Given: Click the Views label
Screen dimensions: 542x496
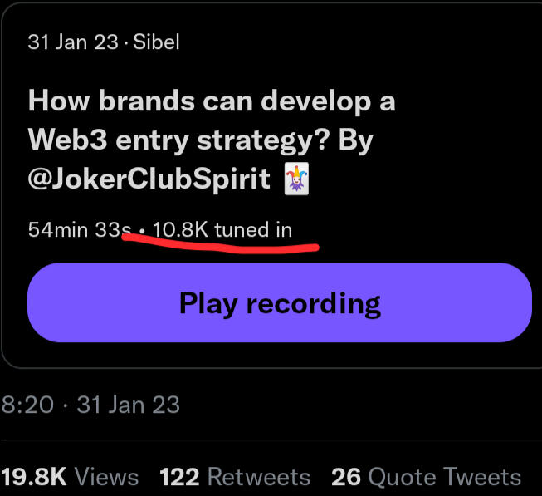Looking at the screenshot, I should point(106,476).
